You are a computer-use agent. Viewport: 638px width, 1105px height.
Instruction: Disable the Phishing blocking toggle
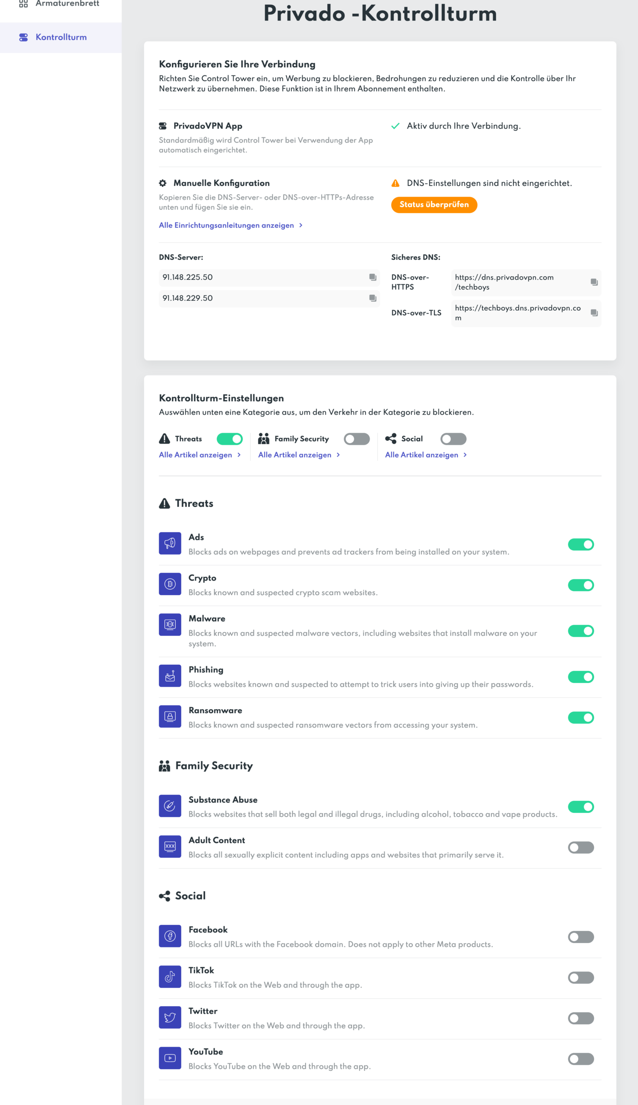(581, 677)
